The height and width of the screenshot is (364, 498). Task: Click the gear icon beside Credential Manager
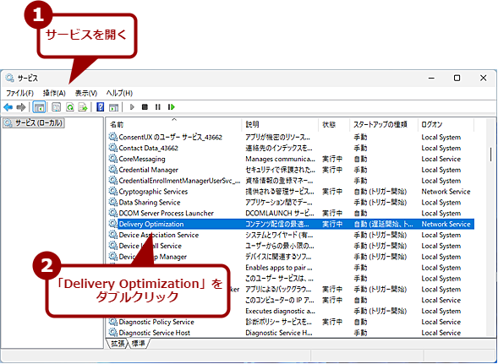112,170
